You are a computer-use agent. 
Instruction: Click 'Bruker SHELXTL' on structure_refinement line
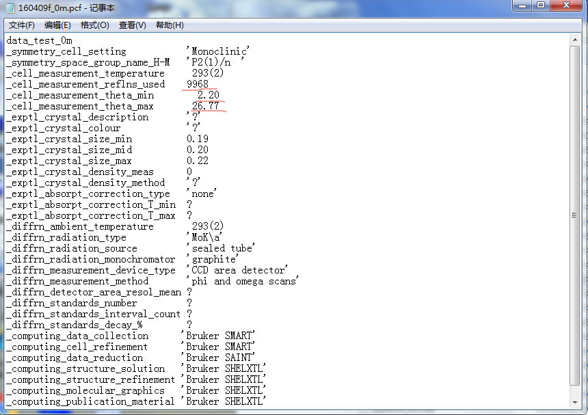coord(224,379)
